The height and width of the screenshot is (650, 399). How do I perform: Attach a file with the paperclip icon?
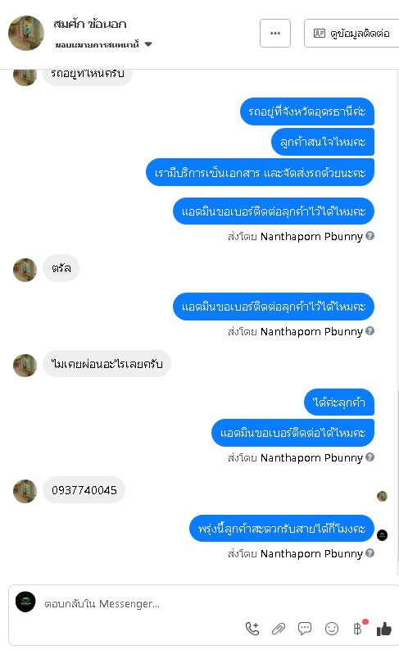click(279, 629)
